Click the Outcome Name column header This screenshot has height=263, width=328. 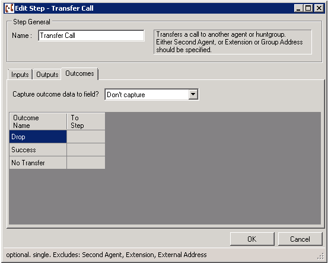pos(38,121)
